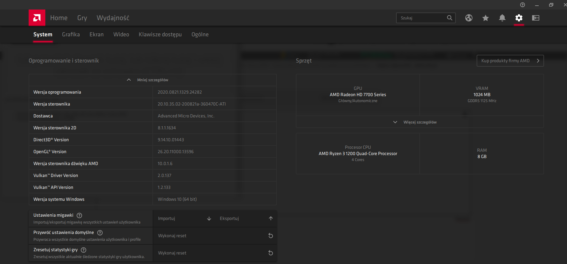Click AMD audio driver version 10.0.1.6

pos(165,164)
